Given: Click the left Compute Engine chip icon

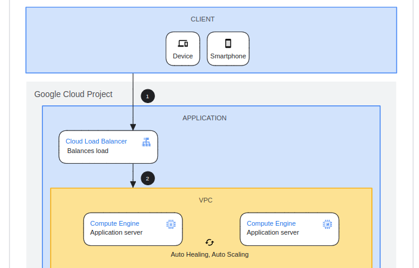Looking at the screenshot, I should click(171, 224).
